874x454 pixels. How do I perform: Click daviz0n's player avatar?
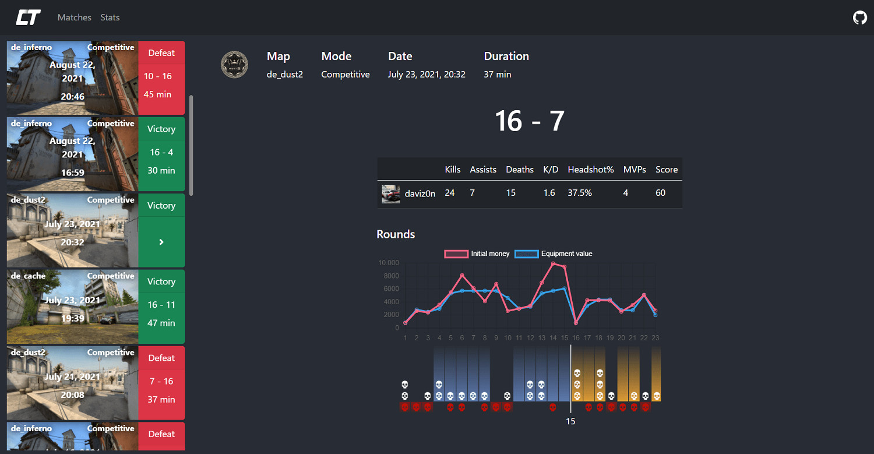[390, 193]
